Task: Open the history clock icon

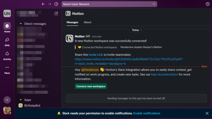Action: tap(56, 4)
